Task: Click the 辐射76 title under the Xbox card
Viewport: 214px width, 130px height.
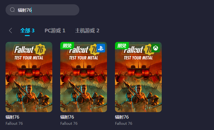Action: point(122,117)
